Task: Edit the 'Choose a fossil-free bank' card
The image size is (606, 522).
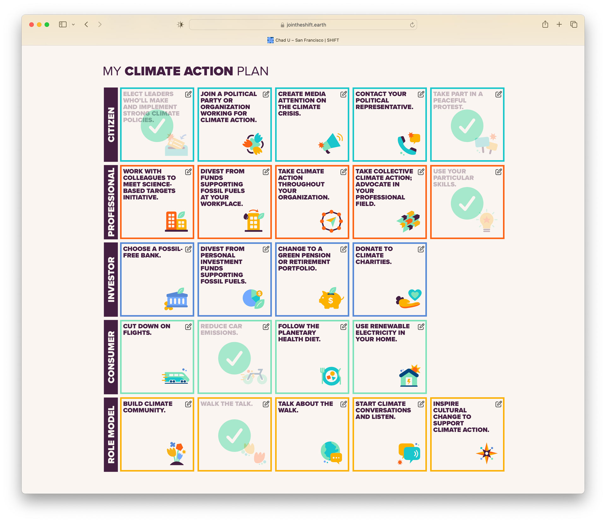Action: click(x=188, y=249)
